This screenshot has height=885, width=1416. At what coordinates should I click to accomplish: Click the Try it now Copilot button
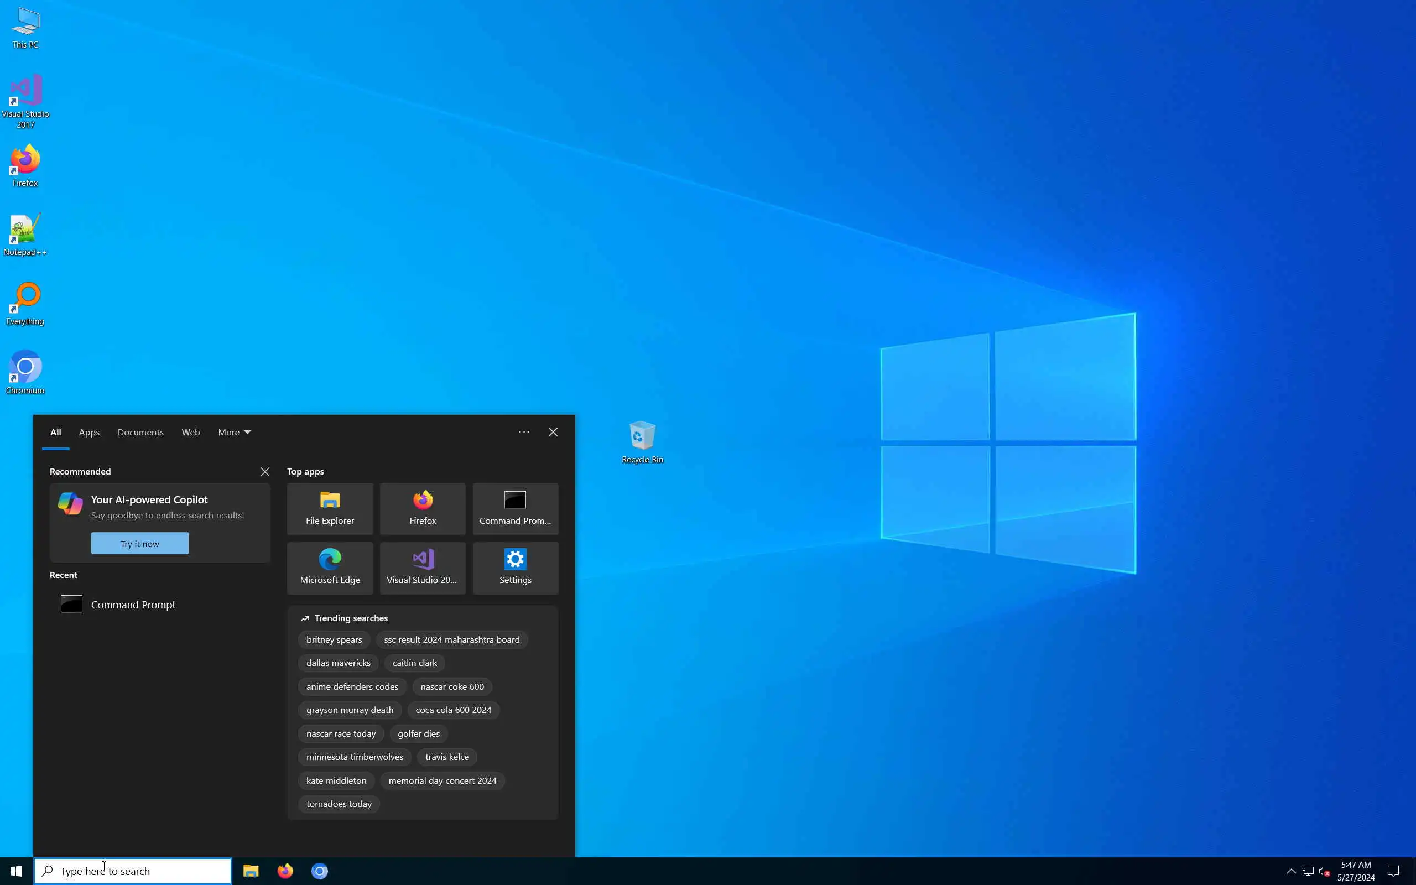[x=139, y=543]
